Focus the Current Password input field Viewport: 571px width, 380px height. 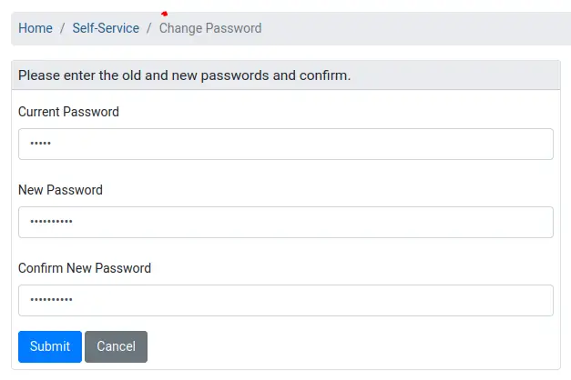click(285, 144)
